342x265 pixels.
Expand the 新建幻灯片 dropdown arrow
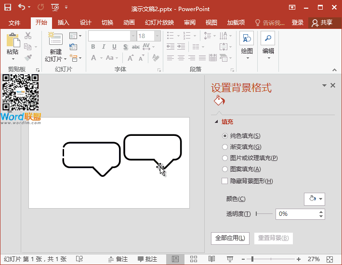(x=65, y=59)
